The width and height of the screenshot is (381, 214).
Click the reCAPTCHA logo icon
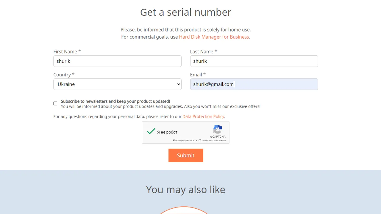pyautogui.click(x=218, y=130)
